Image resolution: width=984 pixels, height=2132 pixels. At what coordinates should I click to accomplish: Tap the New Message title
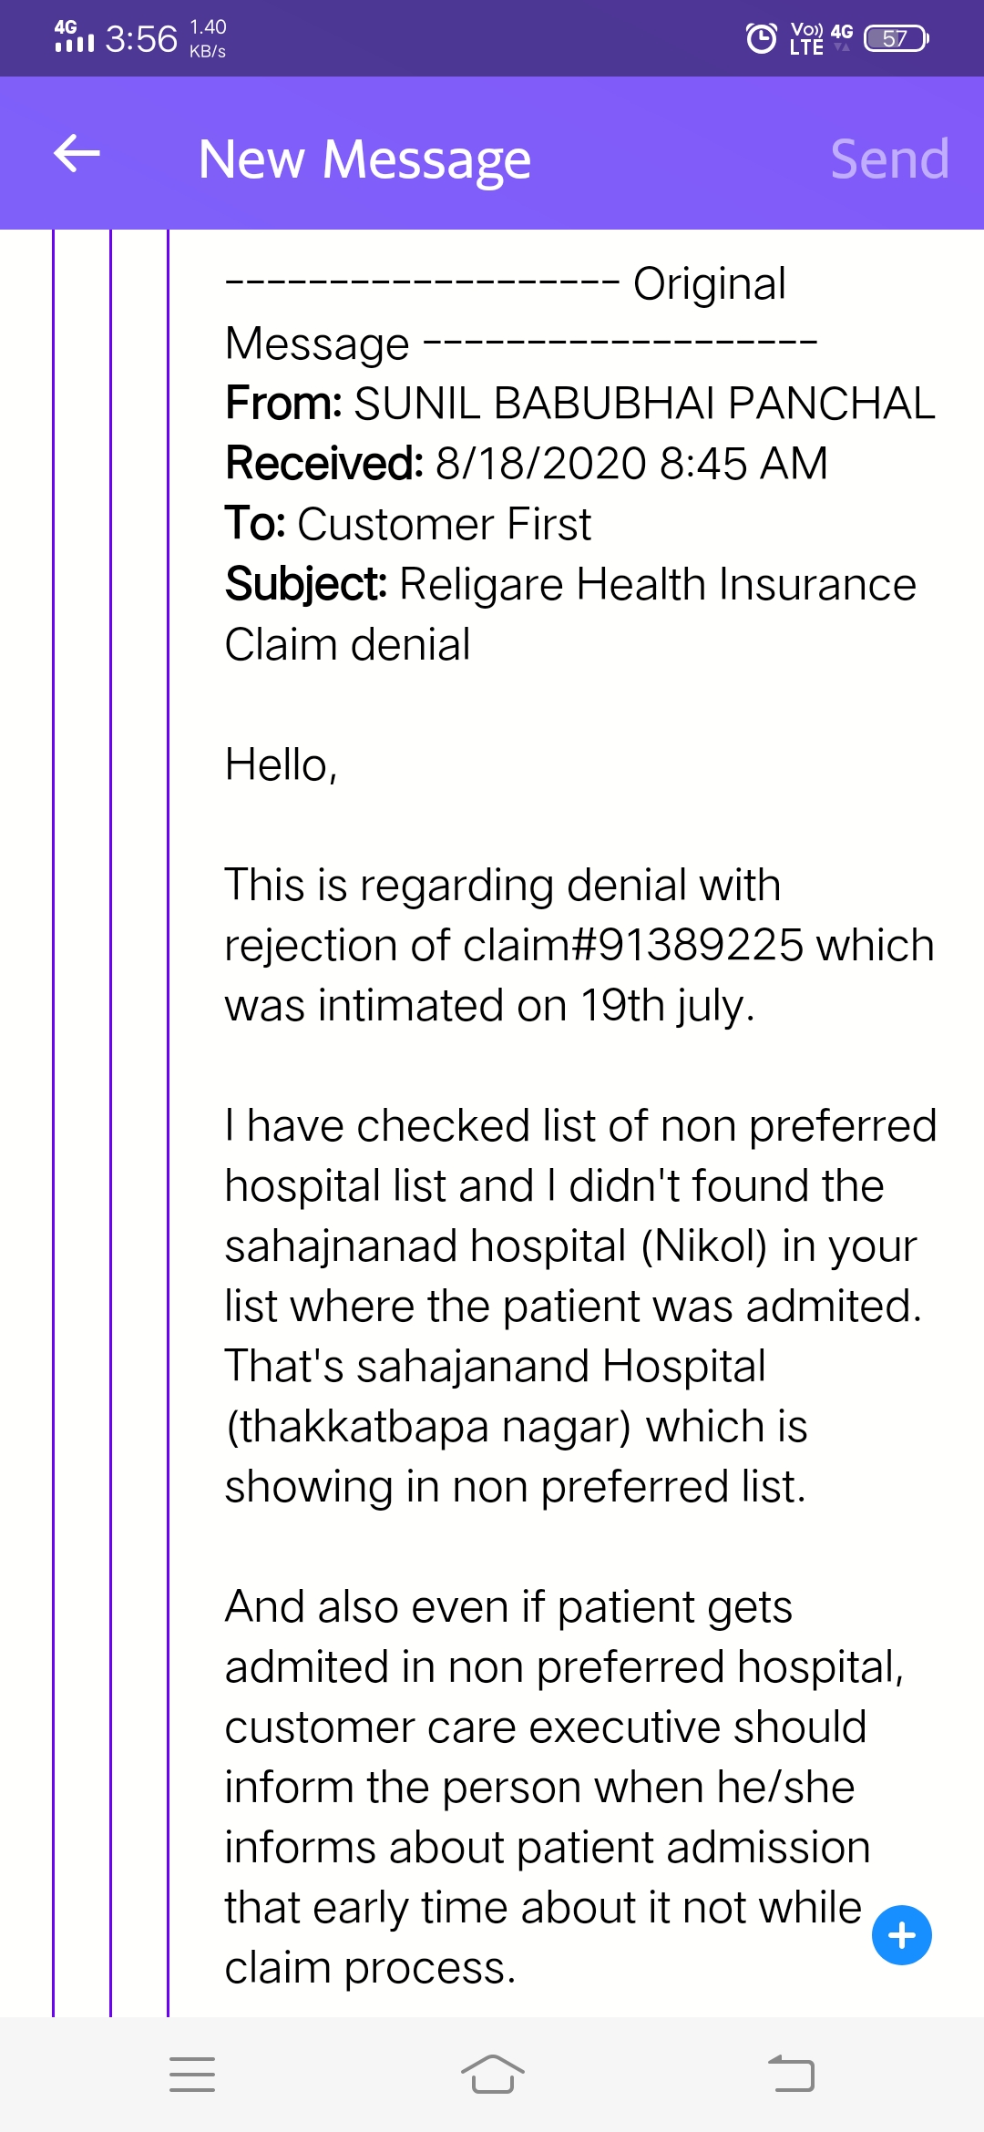coord(364,159)
